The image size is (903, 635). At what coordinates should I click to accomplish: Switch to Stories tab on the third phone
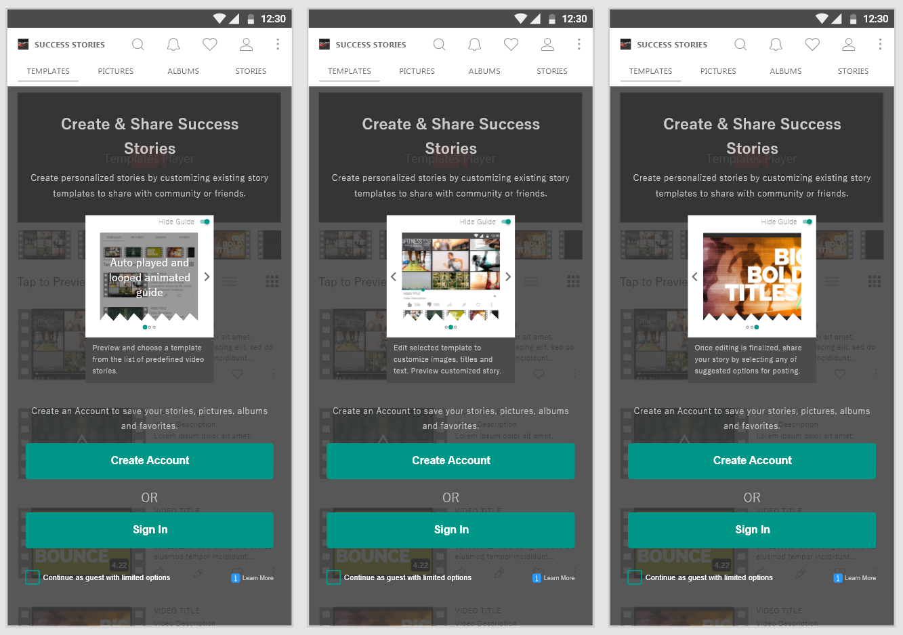853,71
